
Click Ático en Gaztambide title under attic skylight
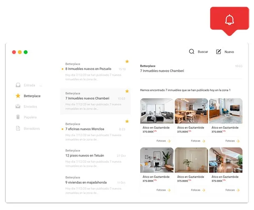pyautogui.click(x=225, y=177)
